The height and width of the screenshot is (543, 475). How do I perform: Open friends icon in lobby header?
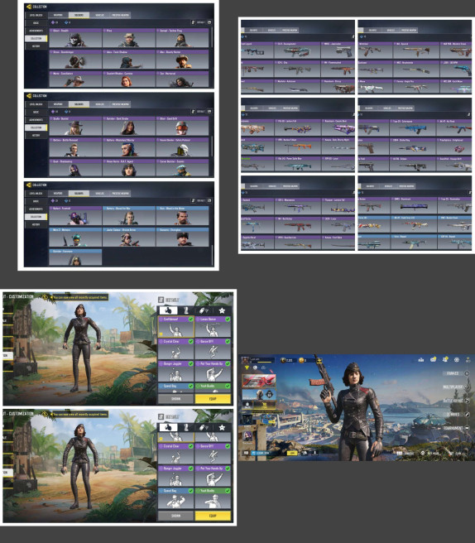[445, 360]
